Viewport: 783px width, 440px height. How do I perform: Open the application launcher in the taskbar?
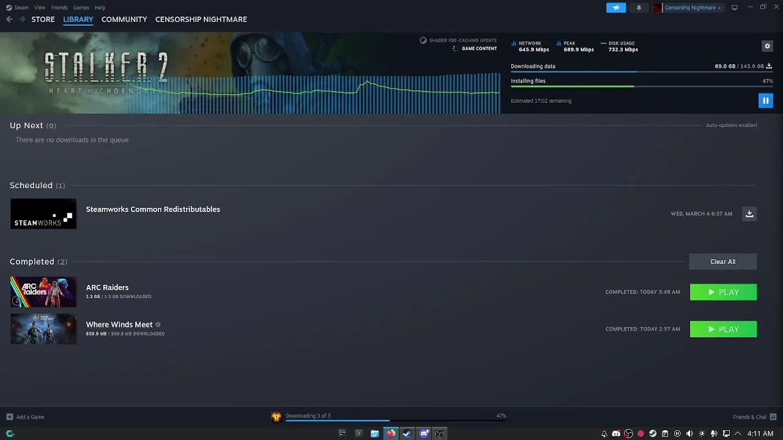pos(10,433)
